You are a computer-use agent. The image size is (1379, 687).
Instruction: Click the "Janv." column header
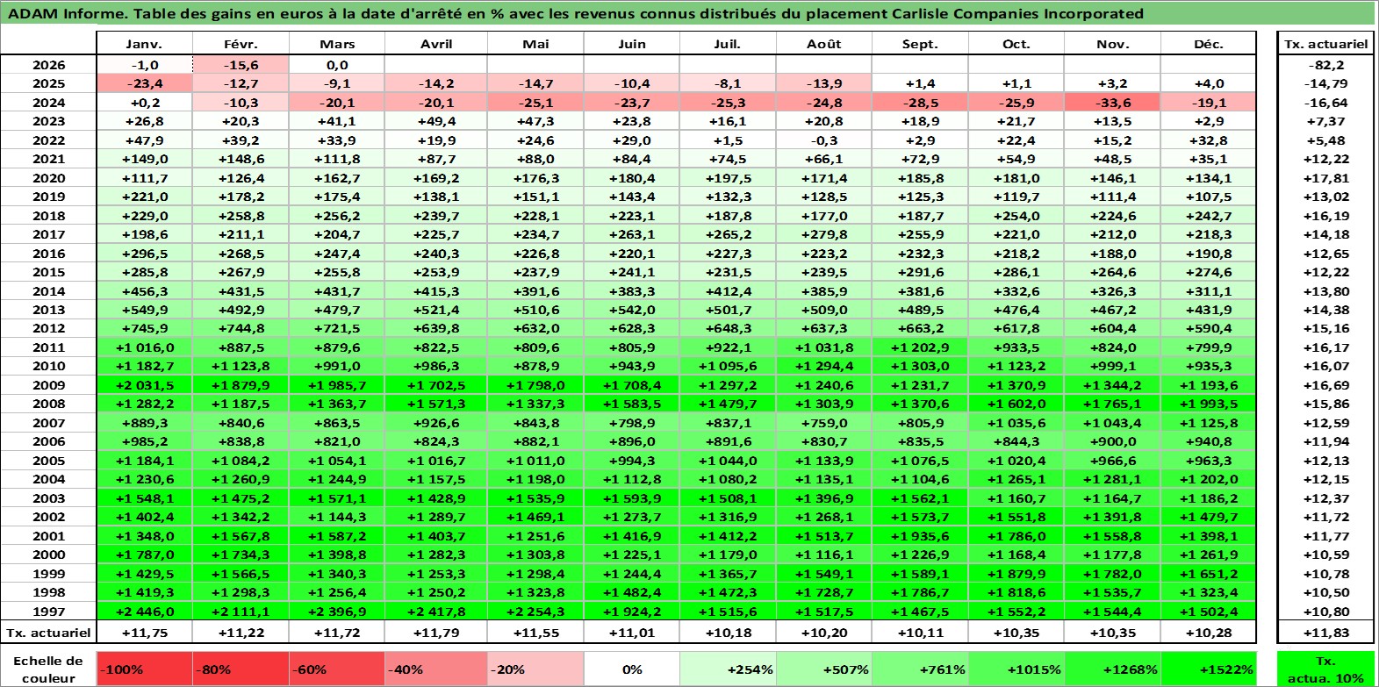[x=144, y=44]
